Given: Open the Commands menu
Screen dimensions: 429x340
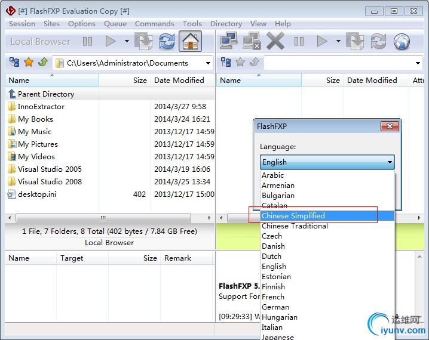Looking at the screenshot, I should [155, 24].
